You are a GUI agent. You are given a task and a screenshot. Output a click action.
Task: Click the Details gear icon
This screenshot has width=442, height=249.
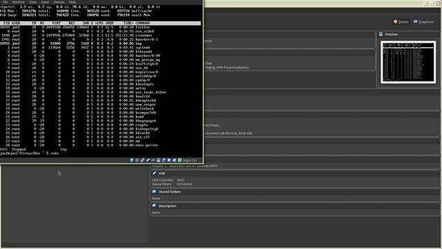coord(395,21)
